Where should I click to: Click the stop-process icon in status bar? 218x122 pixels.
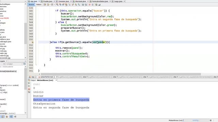[211, 120]
